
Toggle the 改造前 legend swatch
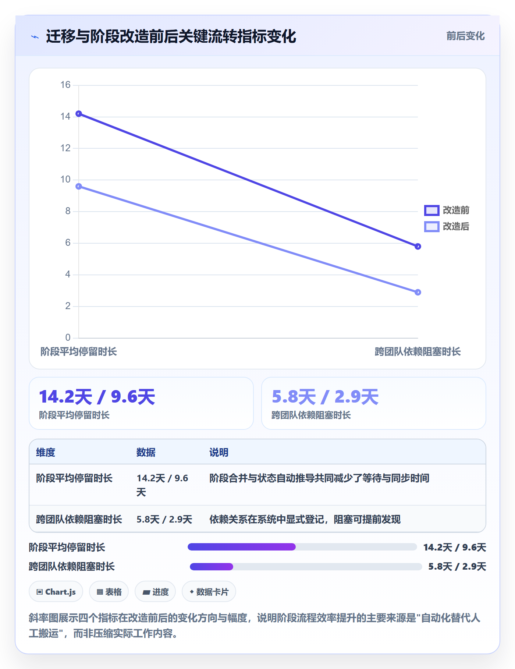[432, 210]
